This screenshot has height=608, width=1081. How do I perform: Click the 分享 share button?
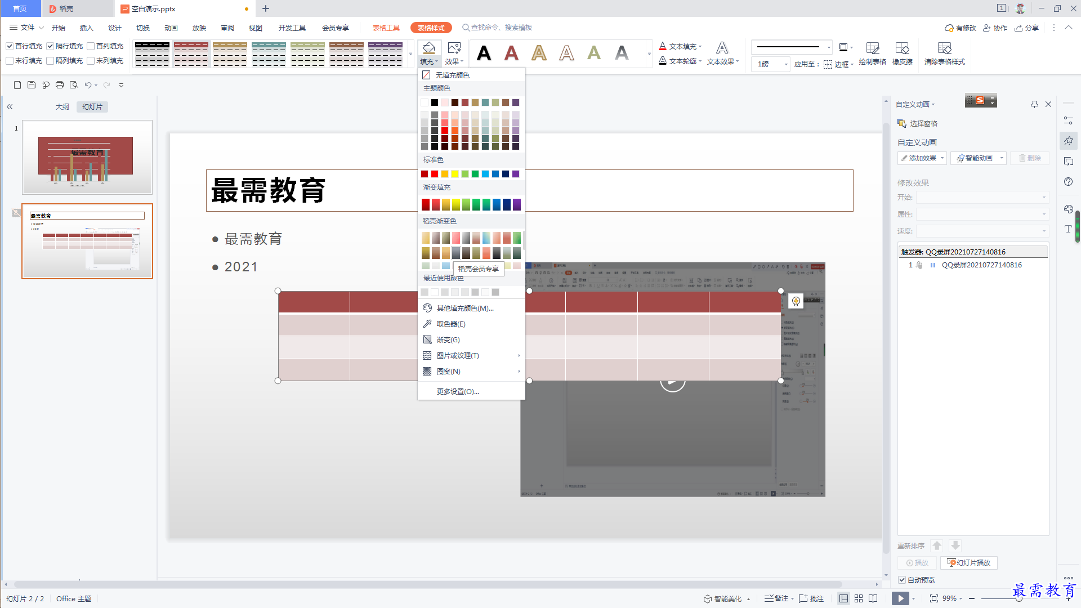pyautogui.click(x=1026, y=28)
